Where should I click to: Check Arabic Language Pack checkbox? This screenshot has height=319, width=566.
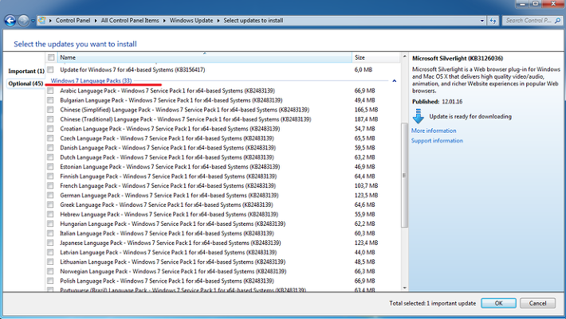50,91
